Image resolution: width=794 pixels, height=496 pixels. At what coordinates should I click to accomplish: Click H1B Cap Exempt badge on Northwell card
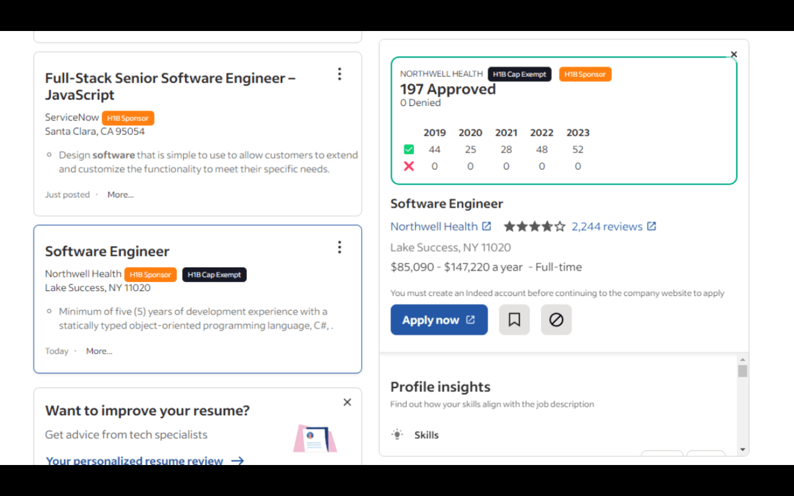pyautogui.click(x=215, y=275)
